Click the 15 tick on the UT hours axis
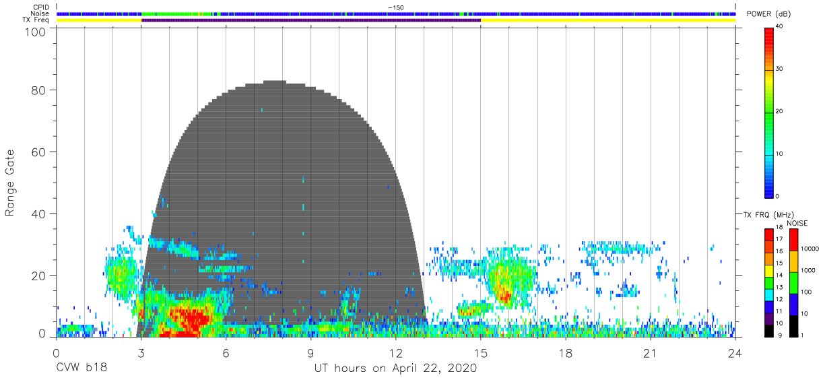 coord(481,353)
